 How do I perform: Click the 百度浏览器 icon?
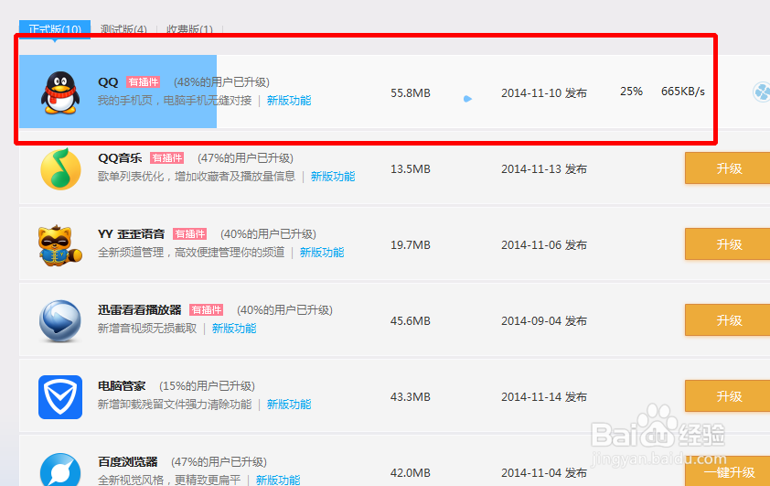[x=60, y=470]
